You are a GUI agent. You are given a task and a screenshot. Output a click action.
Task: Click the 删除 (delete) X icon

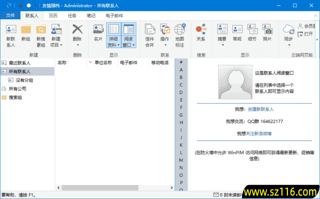point(77,29)
